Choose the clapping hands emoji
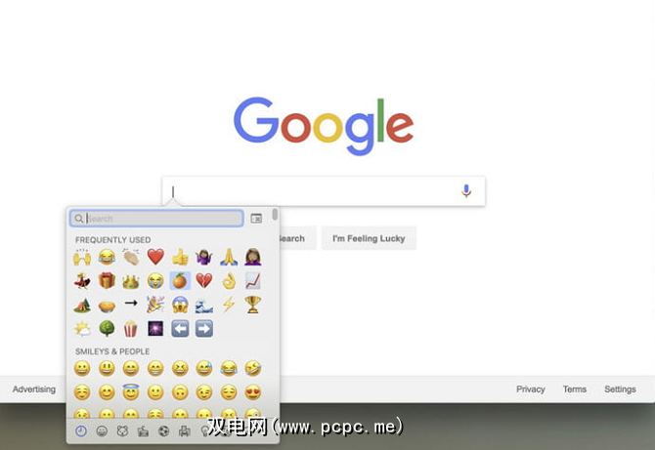This screenshot has height=450, width=655. [131, 257]
